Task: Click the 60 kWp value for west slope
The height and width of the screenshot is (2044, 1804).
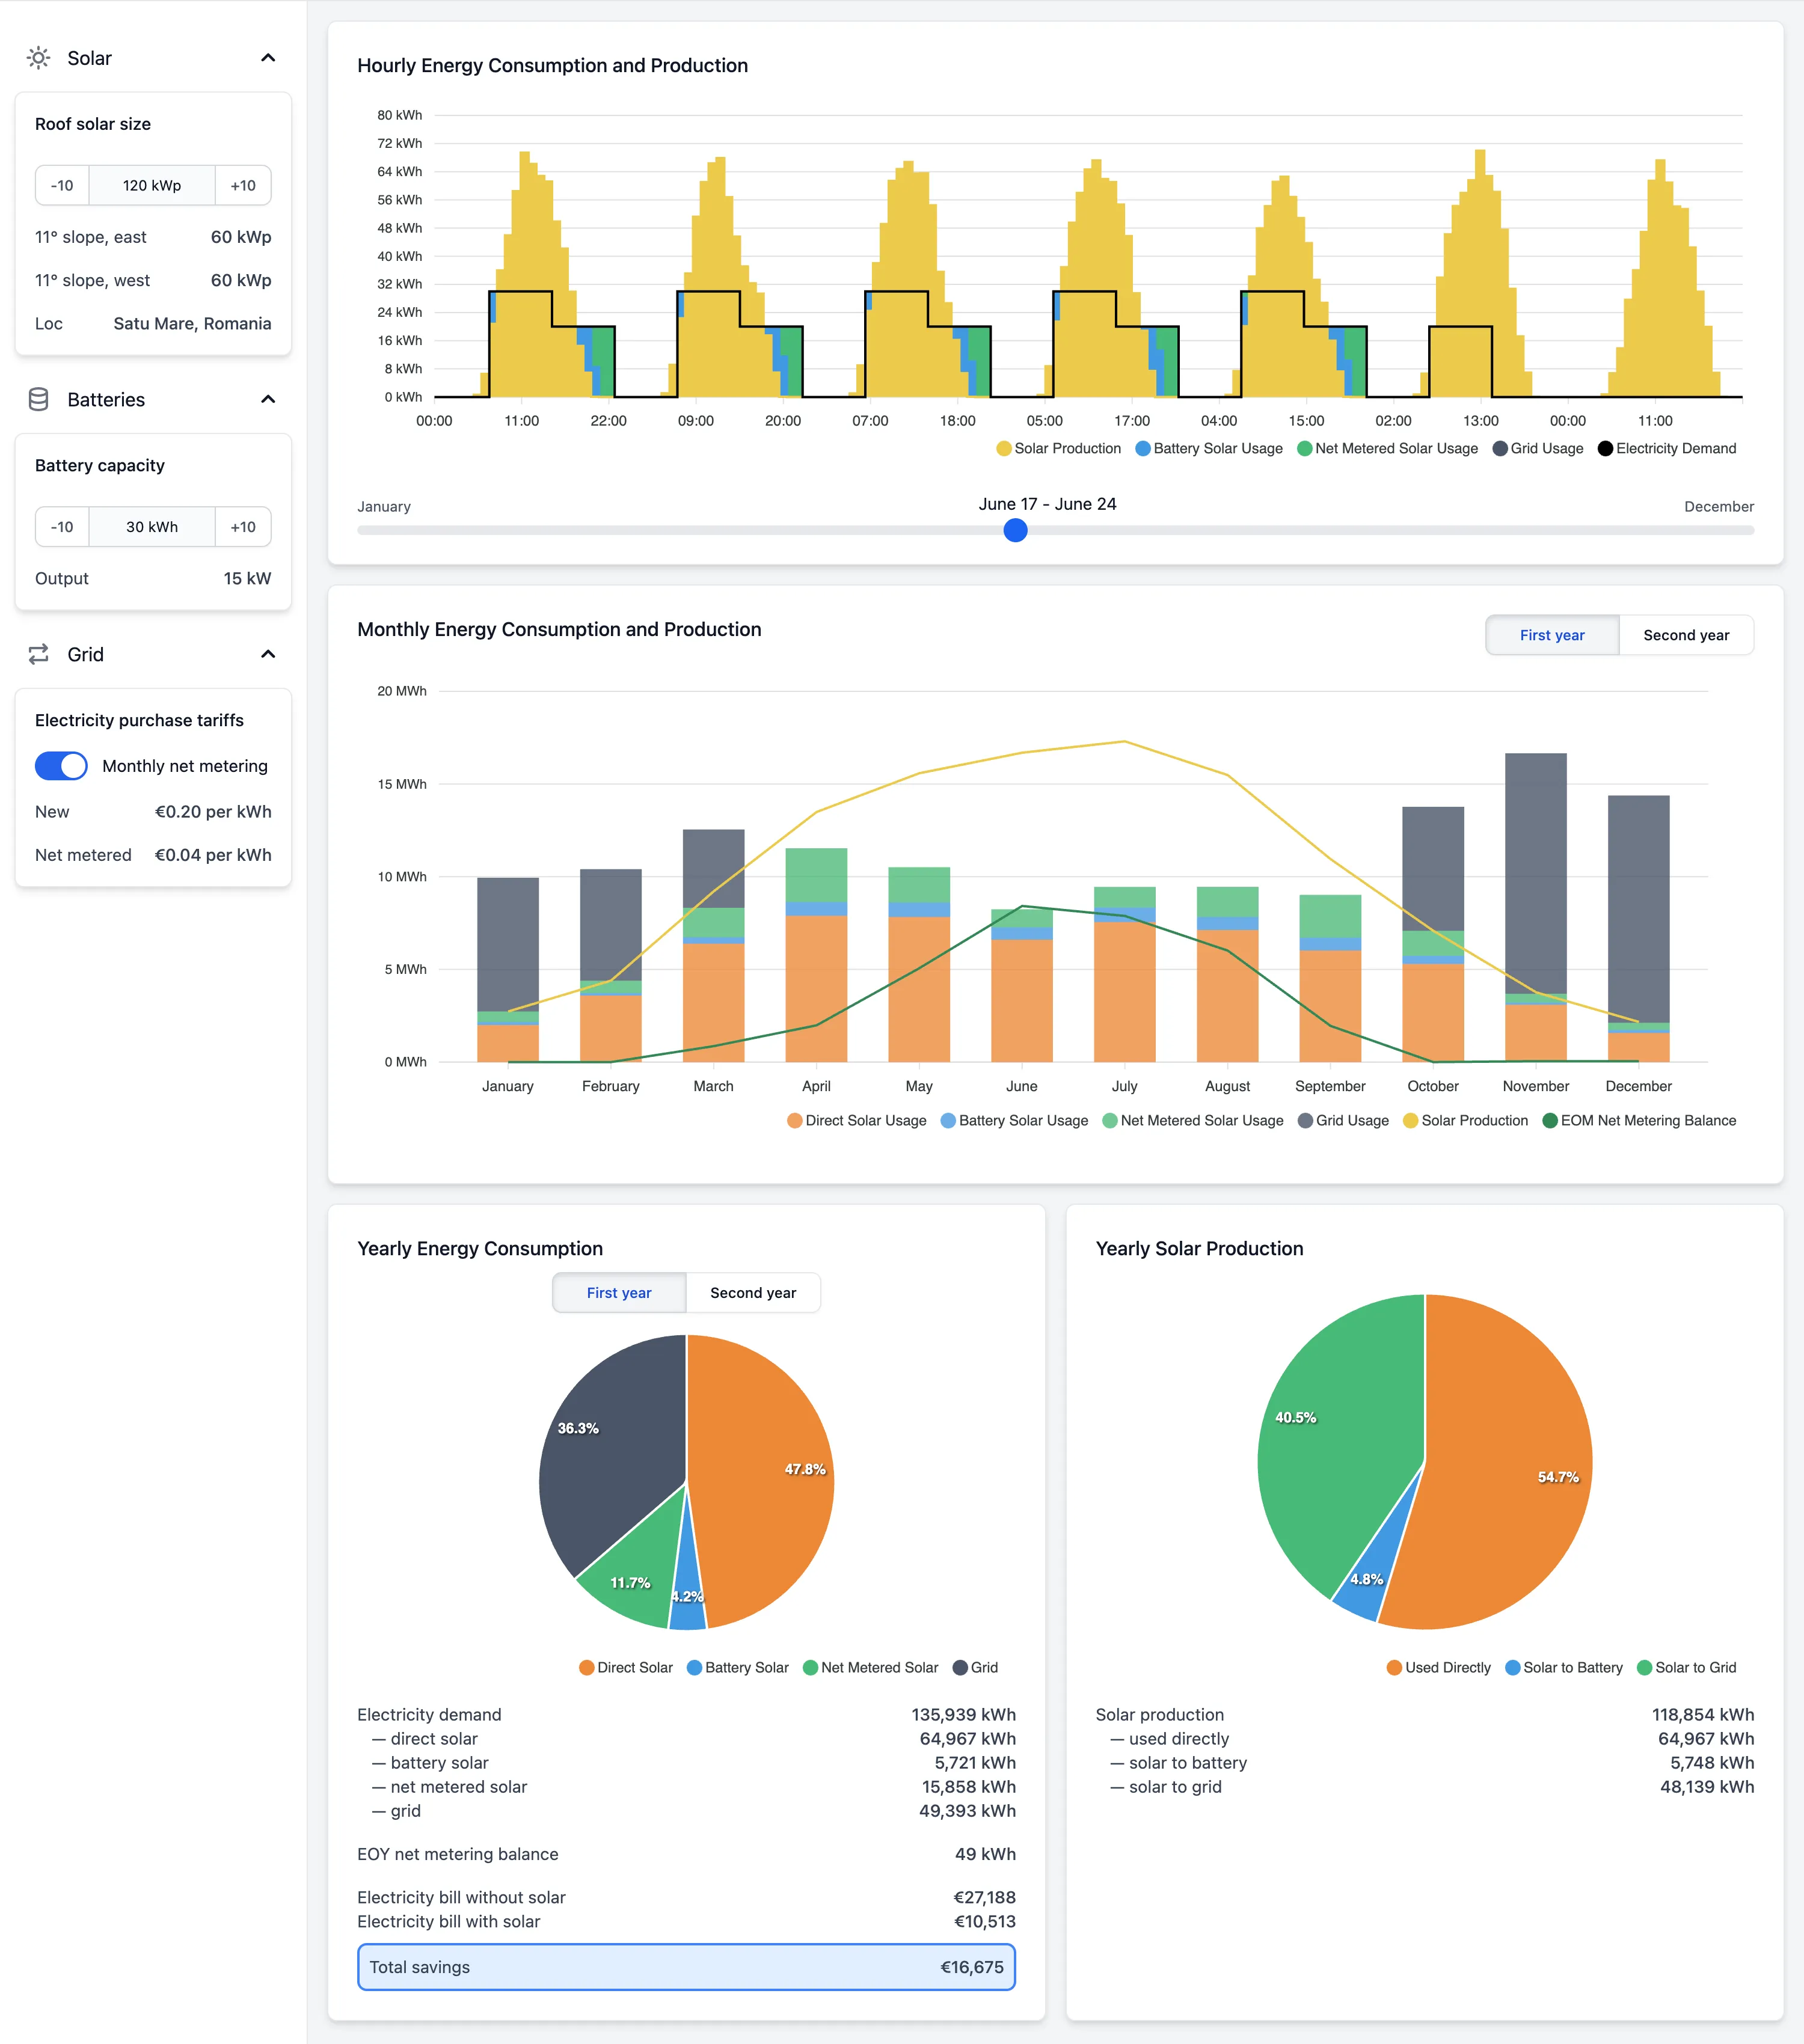Action: (241, 280)
